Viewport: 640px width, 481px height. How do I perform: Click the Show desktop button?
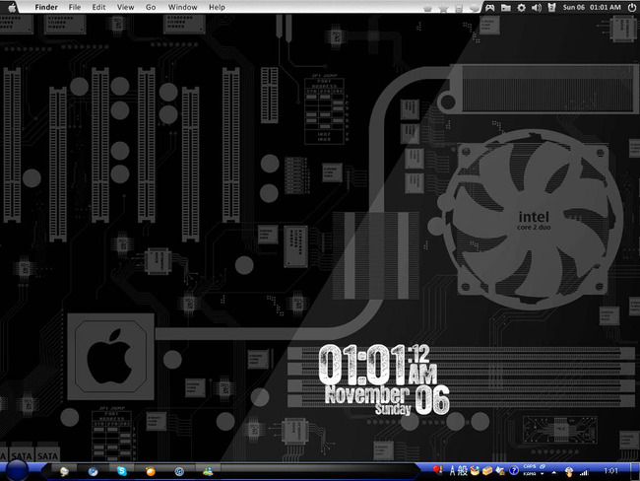click(635, 471)
